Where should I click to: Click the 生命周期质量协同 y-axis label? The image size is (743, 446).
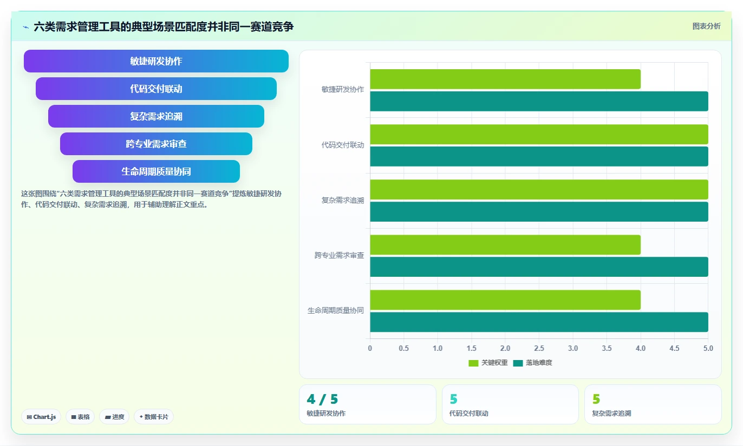[336, 310]
